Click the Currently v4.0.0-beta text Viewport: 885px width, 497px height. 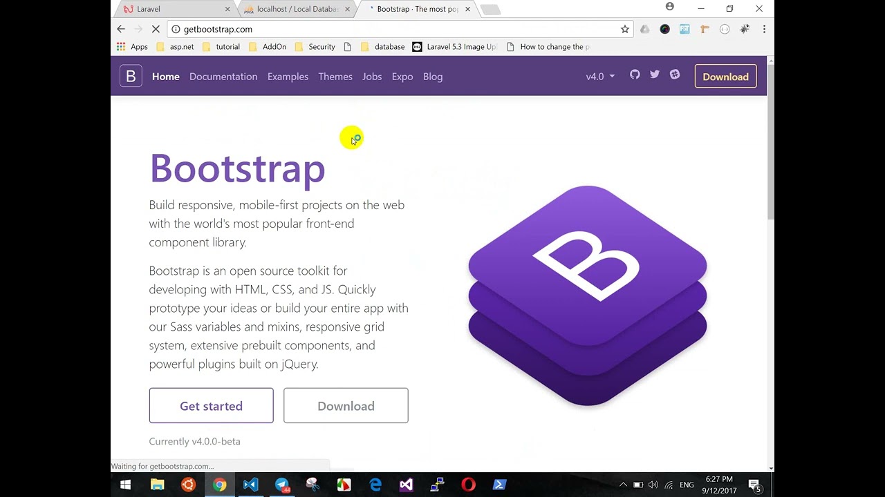pos(195,441)
